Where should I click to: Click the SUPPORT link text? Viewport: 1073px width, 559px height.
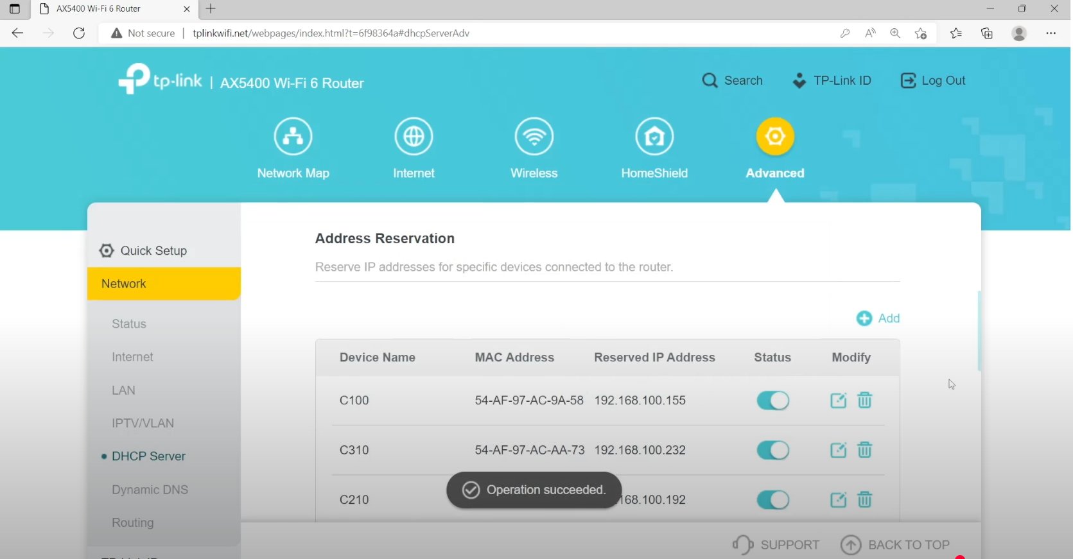point(790,545)
